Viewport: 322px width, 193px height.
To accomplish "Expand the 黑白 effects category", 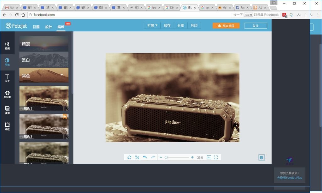I will pos(44,59).
